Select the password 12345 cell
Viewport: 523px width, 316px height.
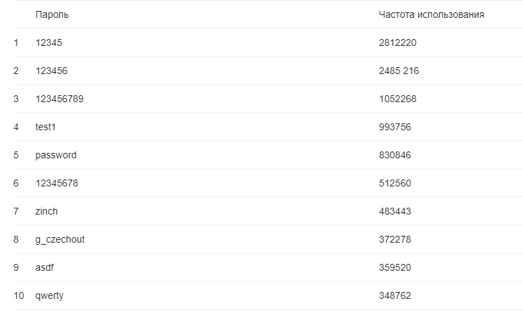[x=49, y=42]
